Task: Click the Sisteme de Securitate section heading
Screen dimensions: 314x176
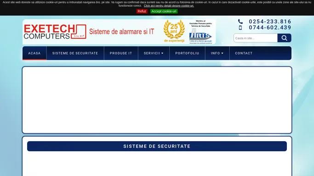Action: (x=157, y=146)
